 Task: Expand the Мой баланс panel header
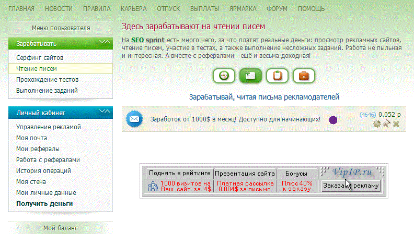coord(61,228)
